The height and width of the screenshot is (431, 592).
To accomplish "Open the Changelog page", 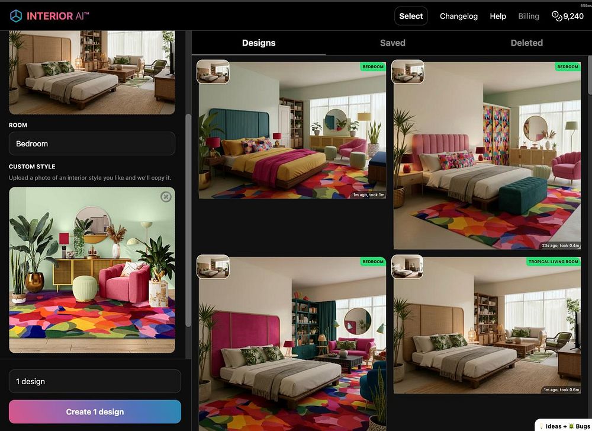I will click(458, 16).
